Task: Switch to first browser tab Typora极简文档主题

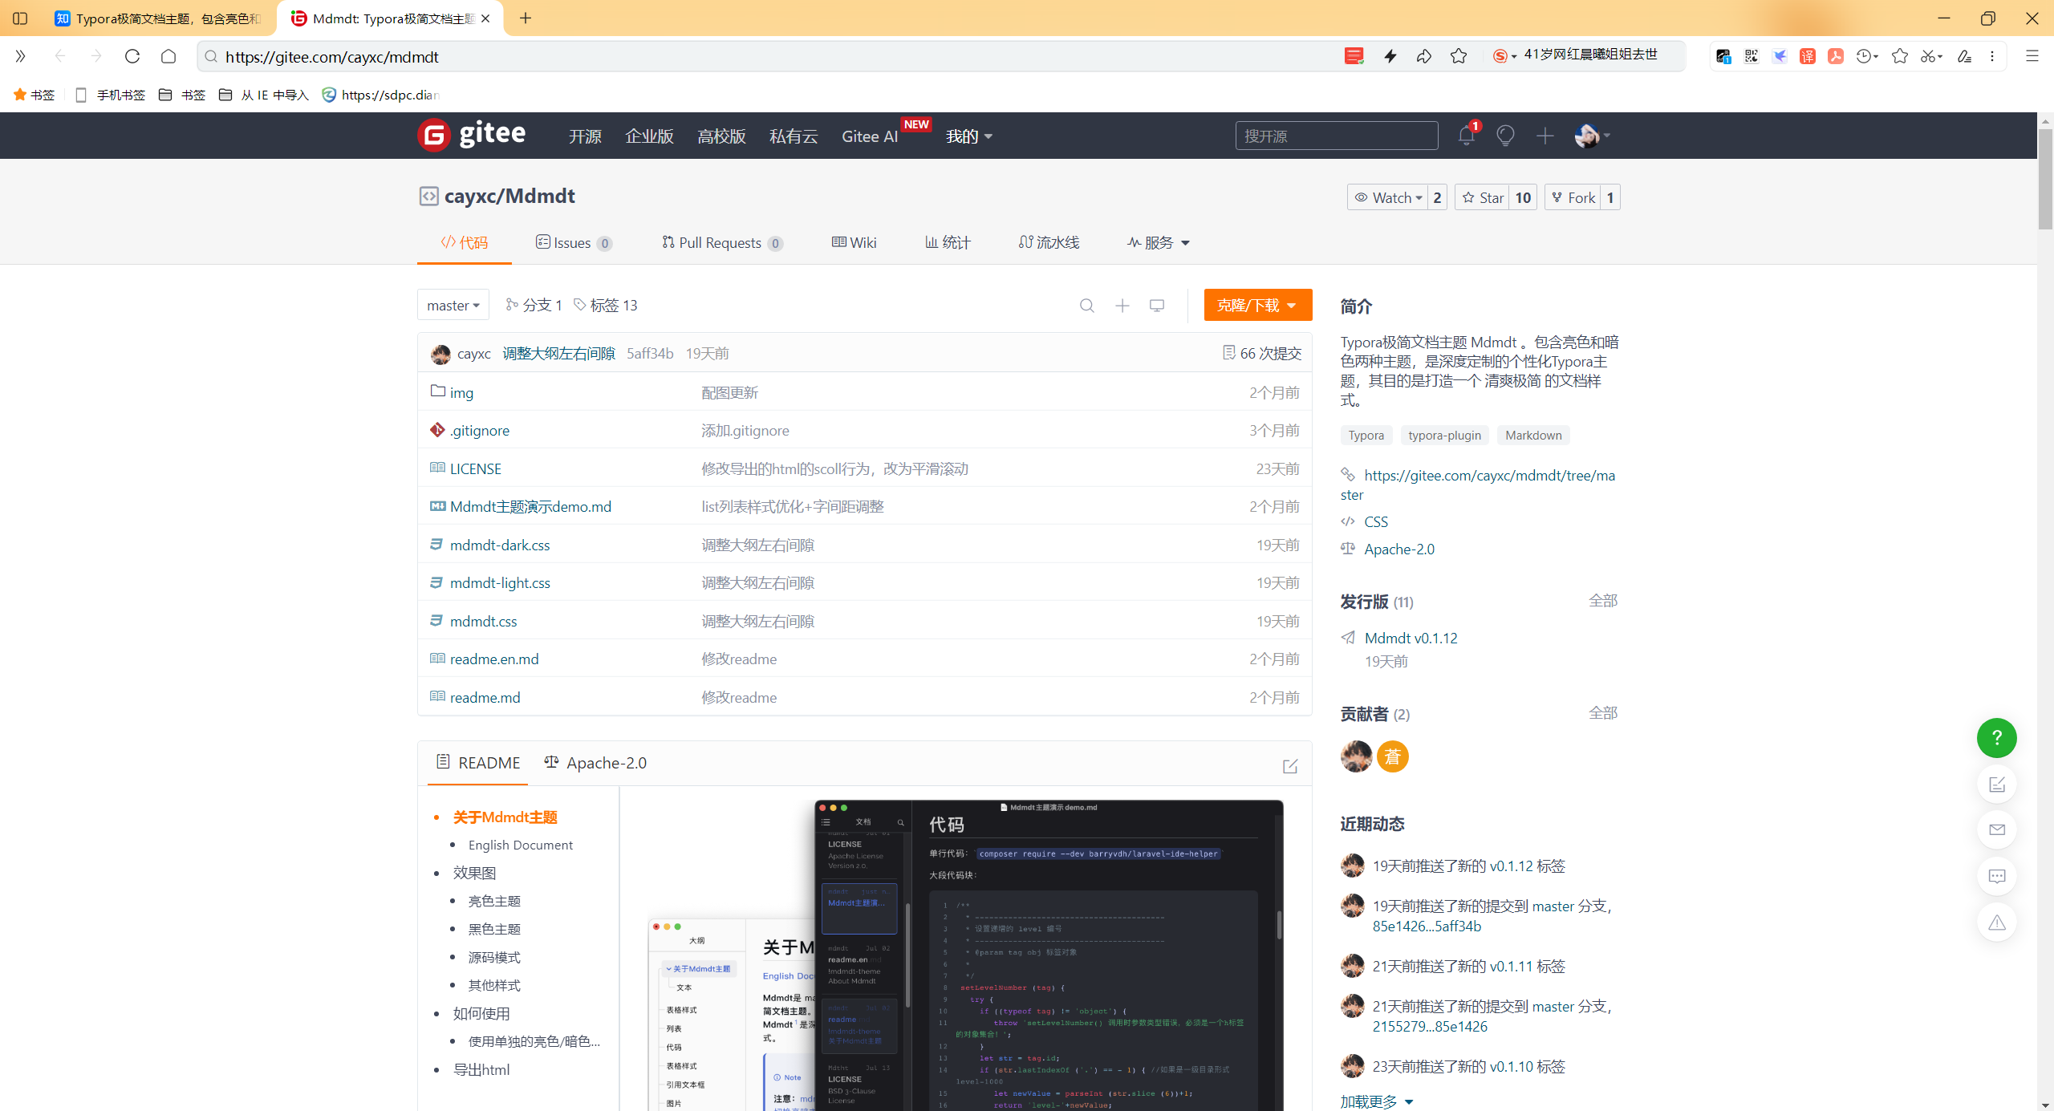Action: pos(158,18)
